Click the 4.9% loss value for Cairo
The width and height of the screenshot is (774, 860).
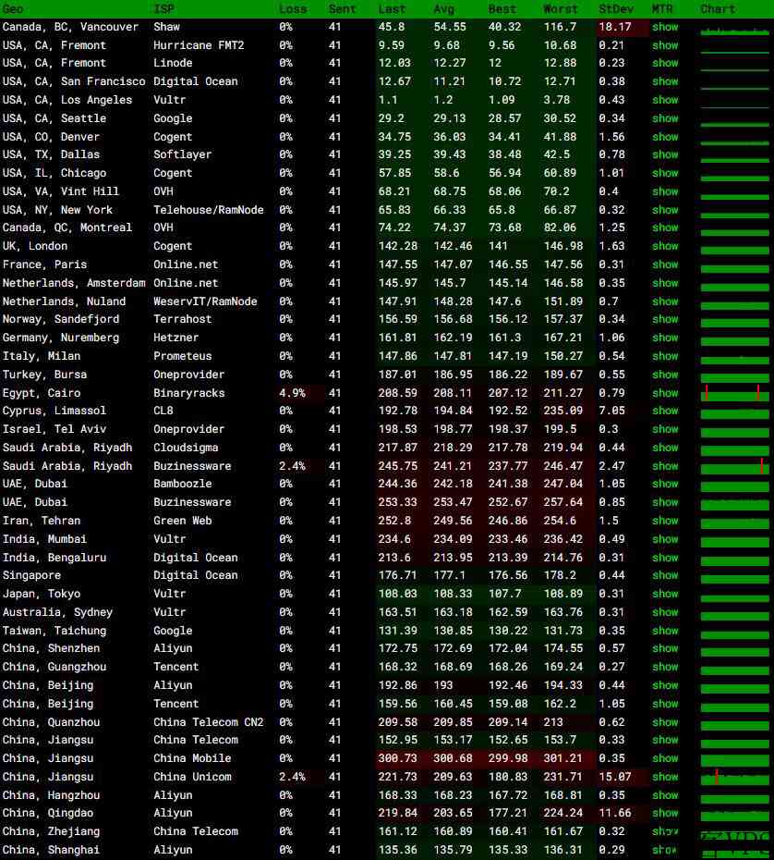click(292, 393)
